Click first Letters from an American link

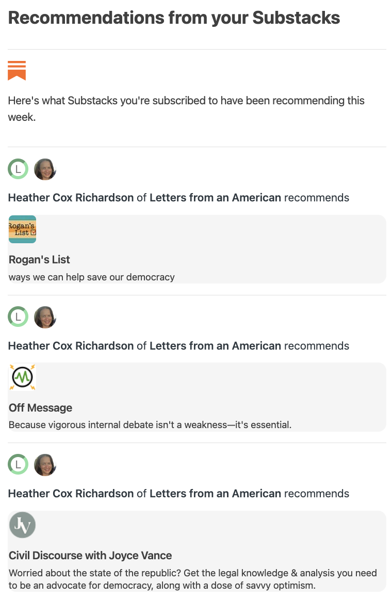[215, 198]
